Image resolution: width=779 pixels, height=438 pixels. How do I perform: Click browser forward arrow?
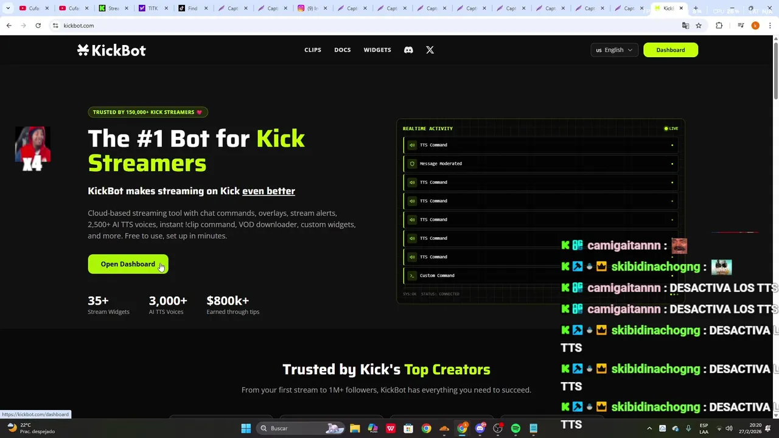[x=23, y=26]
